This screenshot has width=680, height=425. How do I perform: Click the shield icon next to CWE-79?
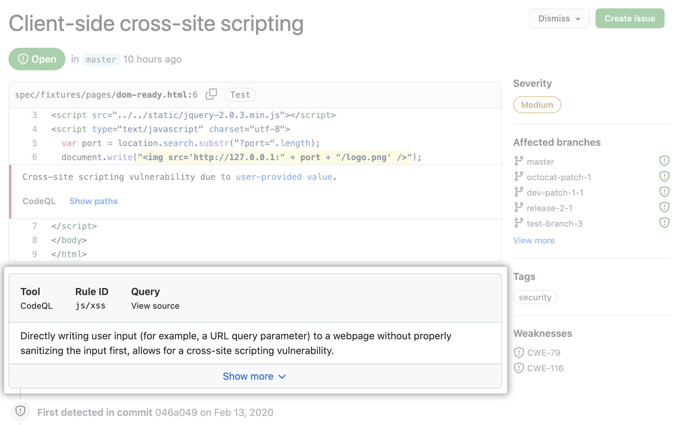tap(519, 352)
